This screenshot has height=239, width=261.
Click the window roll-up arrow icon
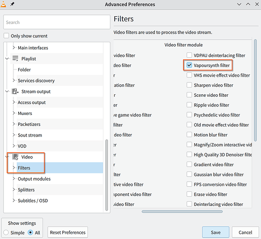248,4
